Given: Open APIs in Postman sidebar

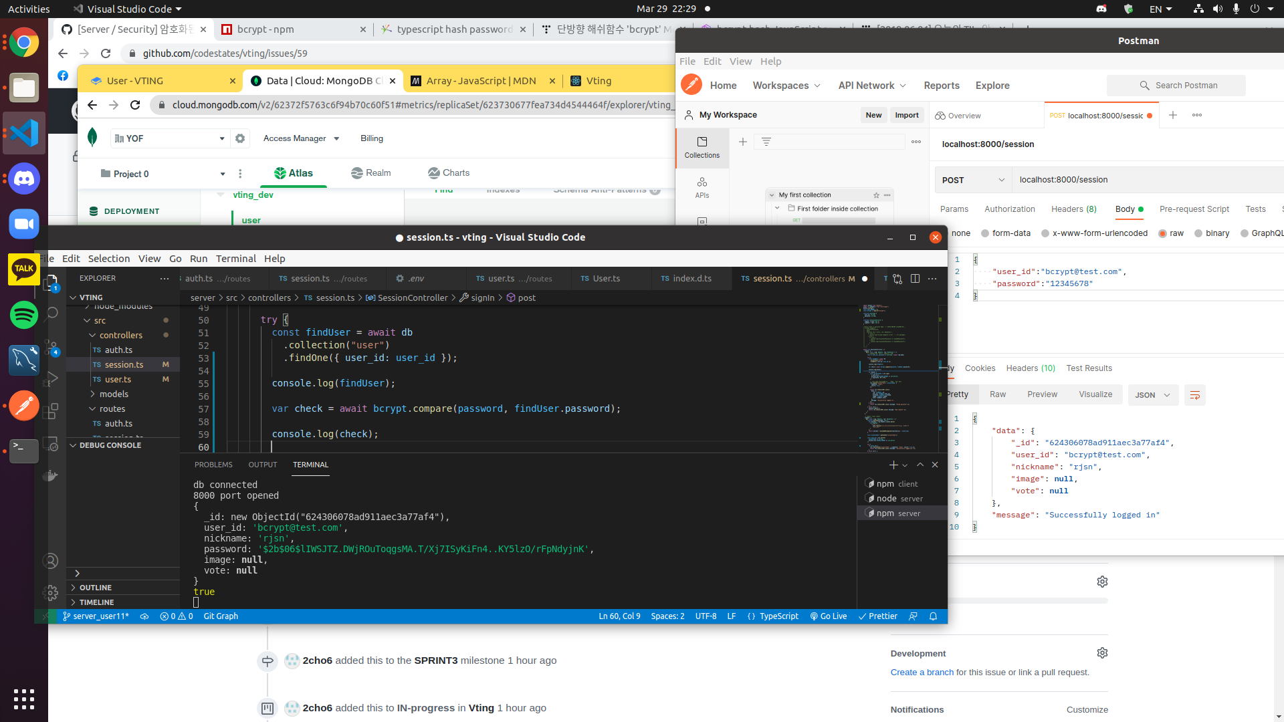Looking at the screenshot, I should pos(702,188).
